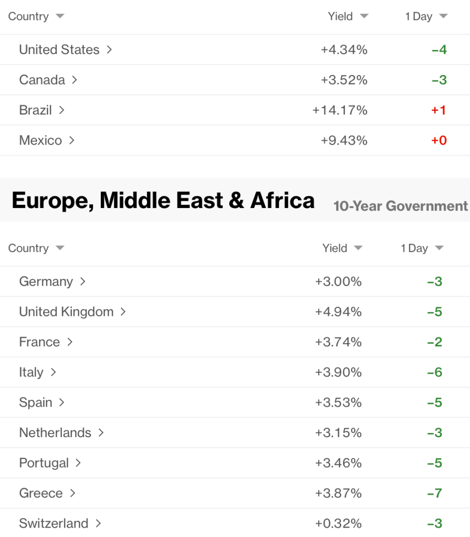Click the arrow icon next to Mexico
Viewport: 470px width, 537px height.
(71, 140)
